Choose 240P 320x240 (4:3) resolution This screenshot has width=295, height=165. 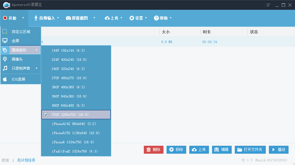click(76, 69)
